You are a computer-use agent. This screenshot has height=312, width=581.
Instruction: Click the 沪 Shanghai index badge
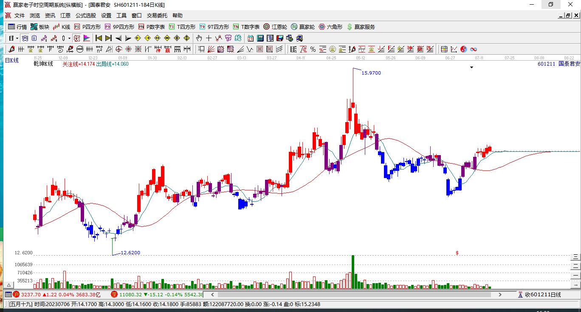tap(16, 294)
